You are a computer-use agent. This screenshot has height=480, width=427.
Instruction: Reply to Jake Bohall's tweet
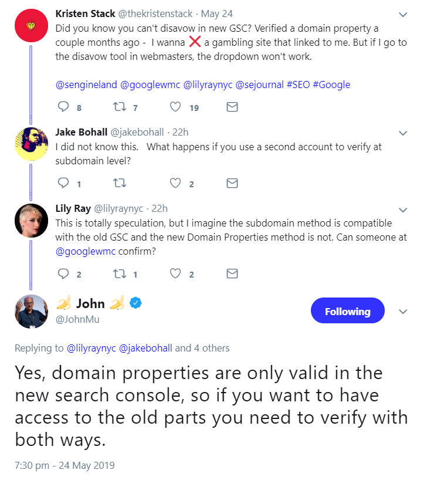(x=62, y=183)
